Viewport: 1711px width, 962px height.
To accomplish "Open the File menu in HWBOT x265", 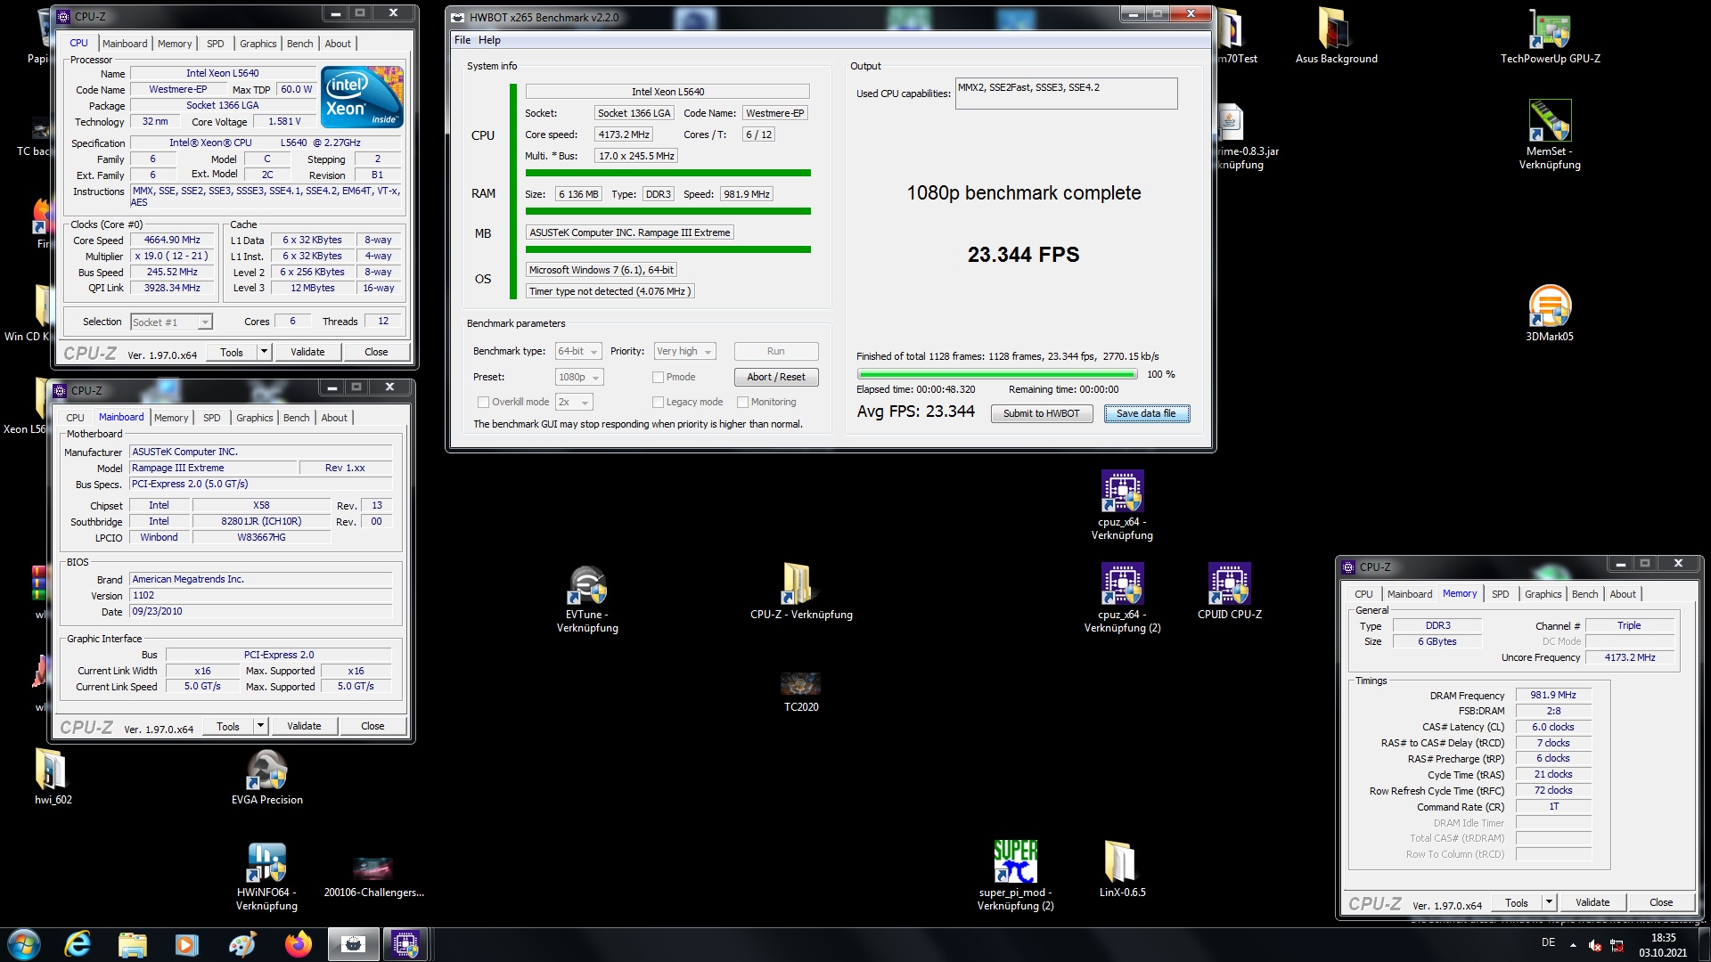I will coord(463,40).
